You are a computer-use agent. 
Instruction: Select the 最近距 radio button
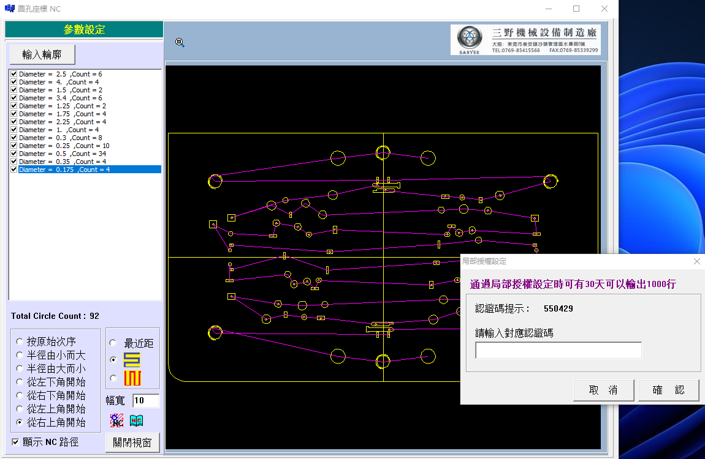pos(113,343)
